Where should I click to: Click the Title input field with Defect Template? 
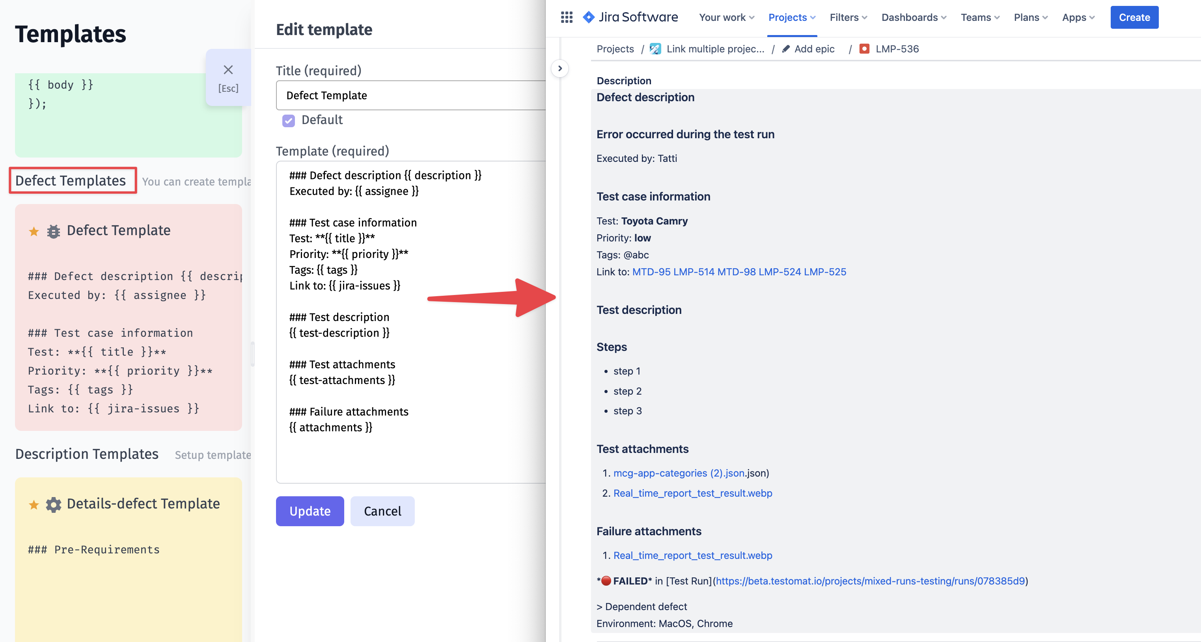(410, 95)
